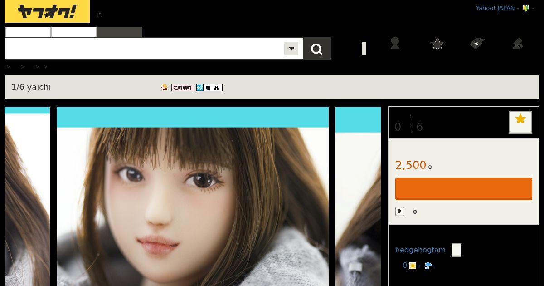Click the magnifying glass search button

pos(317,49)
